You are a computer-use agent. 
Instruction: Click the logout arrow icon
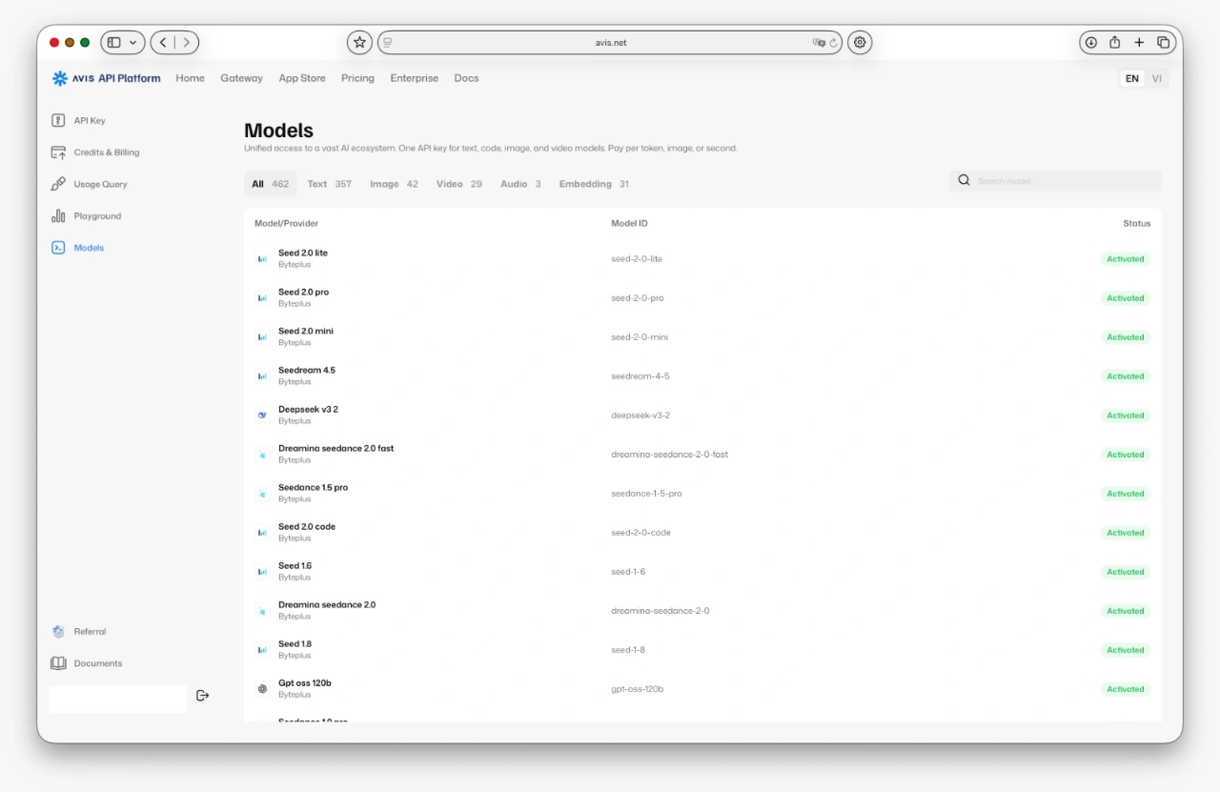tap(202, 696)
